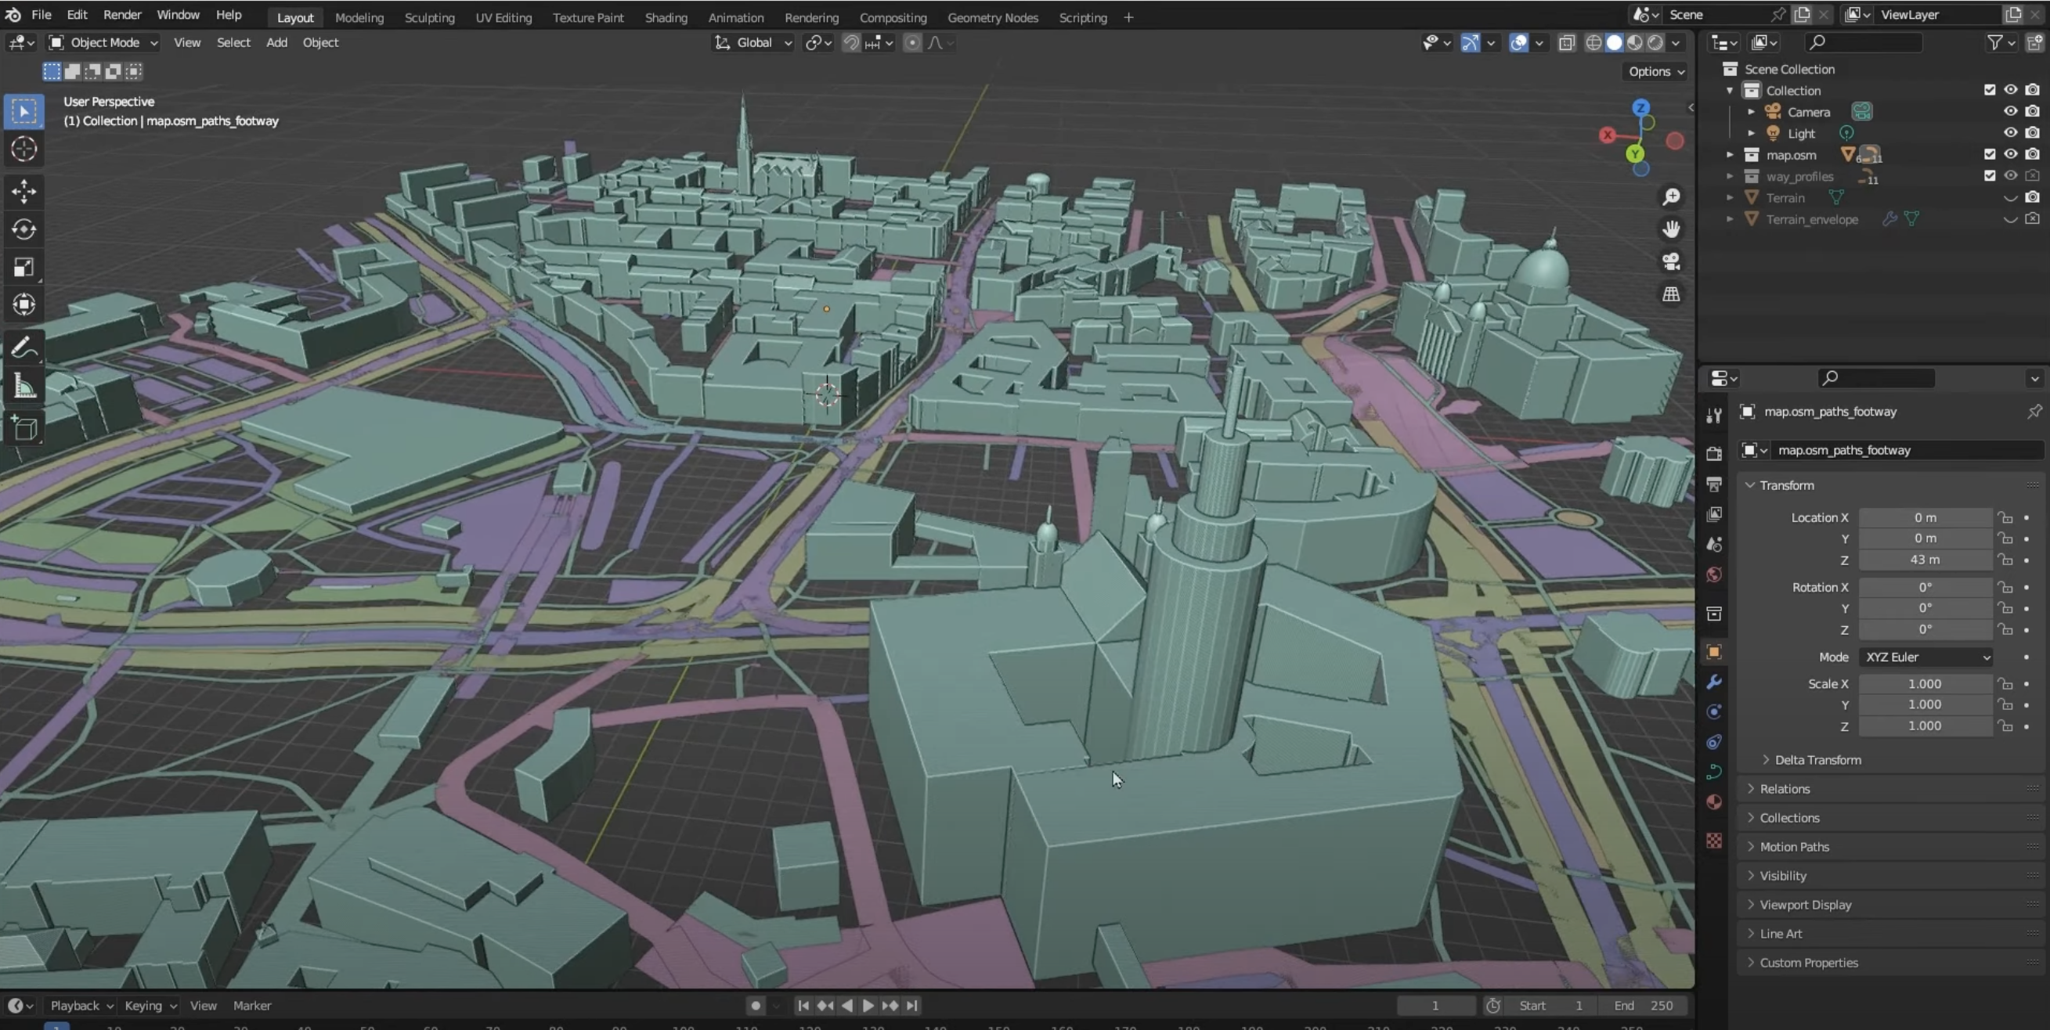Open the Physics properties tab

(x=1714, y=712)
